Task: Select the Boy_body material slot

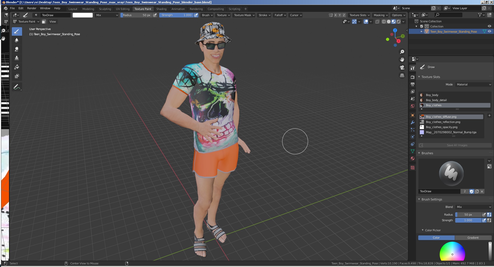Action: click(x=455, y=95)
